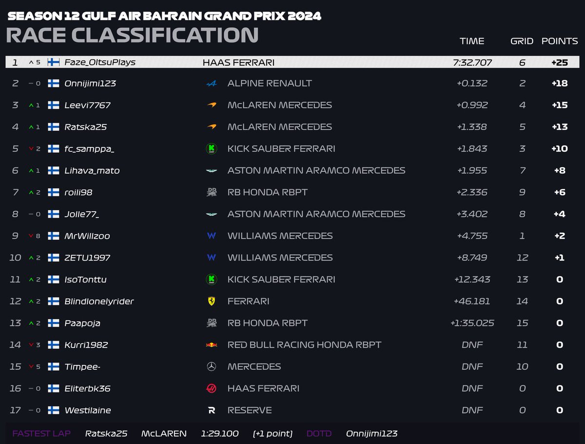Select driver name fc_samppa_
Viewport: 585px width, 444px height.
point(91,149)
